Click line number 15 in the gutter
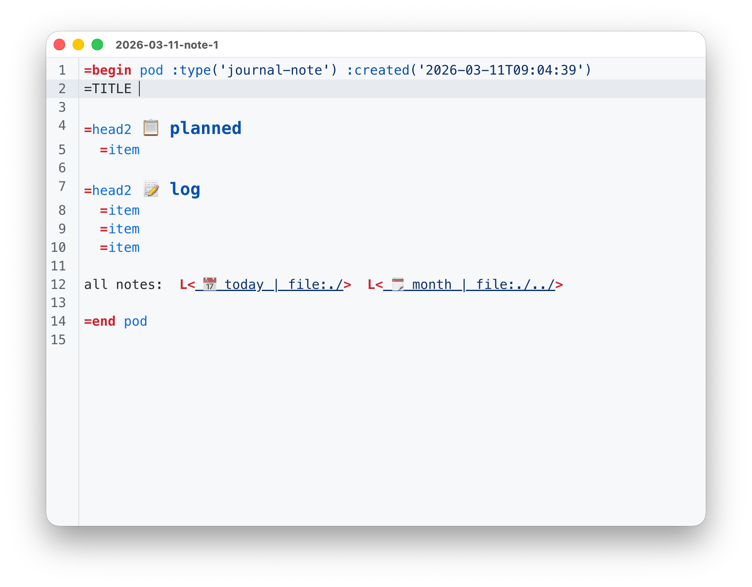 click(59, 340)
